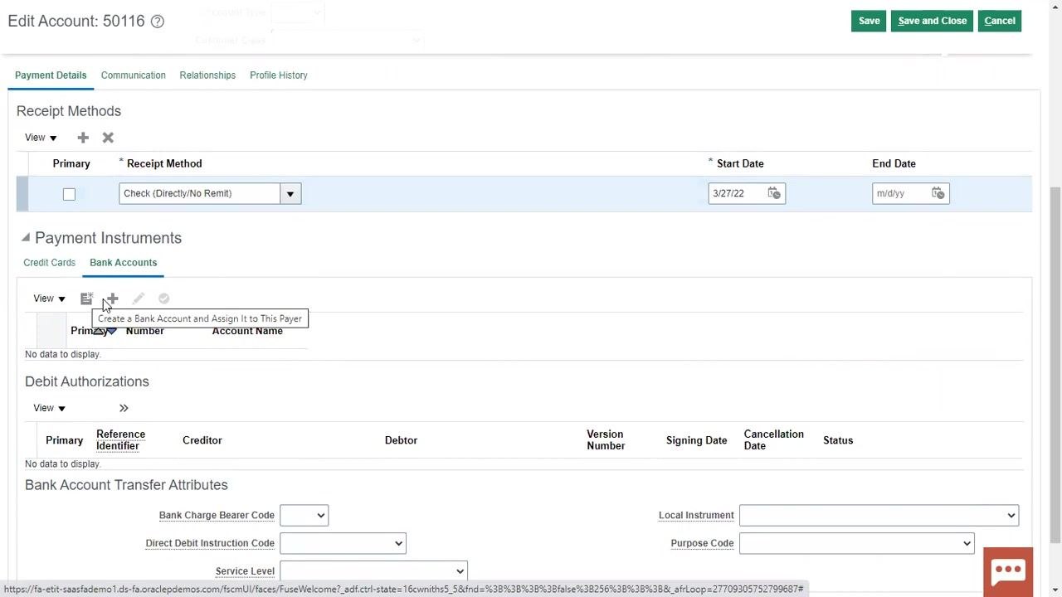The height and width of the screenshot is (597, 1062).
Task: Switch to Payment Details tab
Action: [51, 75]
